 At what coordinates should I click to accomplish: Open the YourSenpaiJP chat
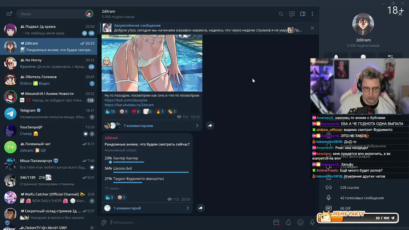pyautogui.click(x=49, y=130)
